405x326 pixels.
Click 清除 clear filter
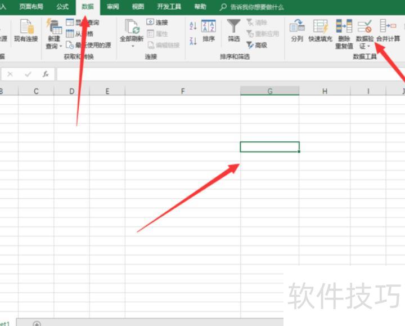256,23
